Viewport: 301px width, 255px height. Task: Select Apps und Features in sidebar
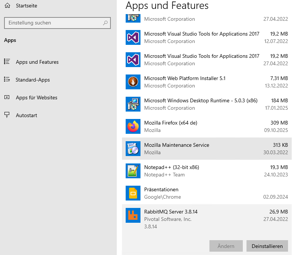37,62
